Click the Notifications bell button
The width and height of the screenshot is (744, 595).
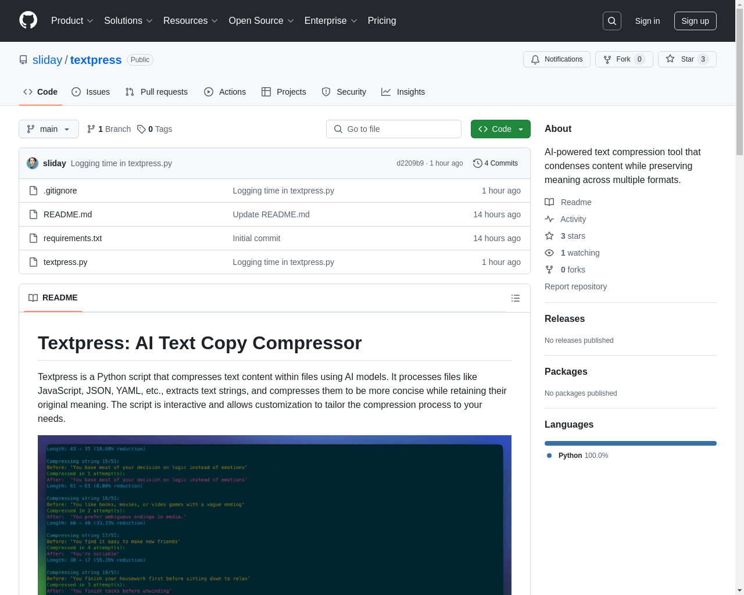[x=557, y=59]
